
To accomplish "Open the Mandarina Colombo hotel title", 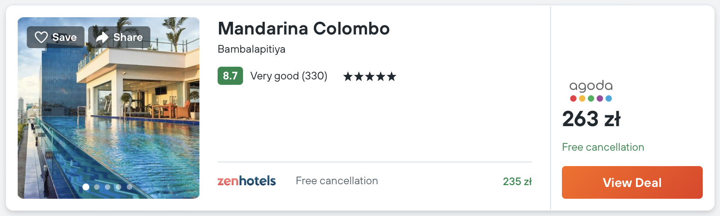I will [x=303, y=29].
